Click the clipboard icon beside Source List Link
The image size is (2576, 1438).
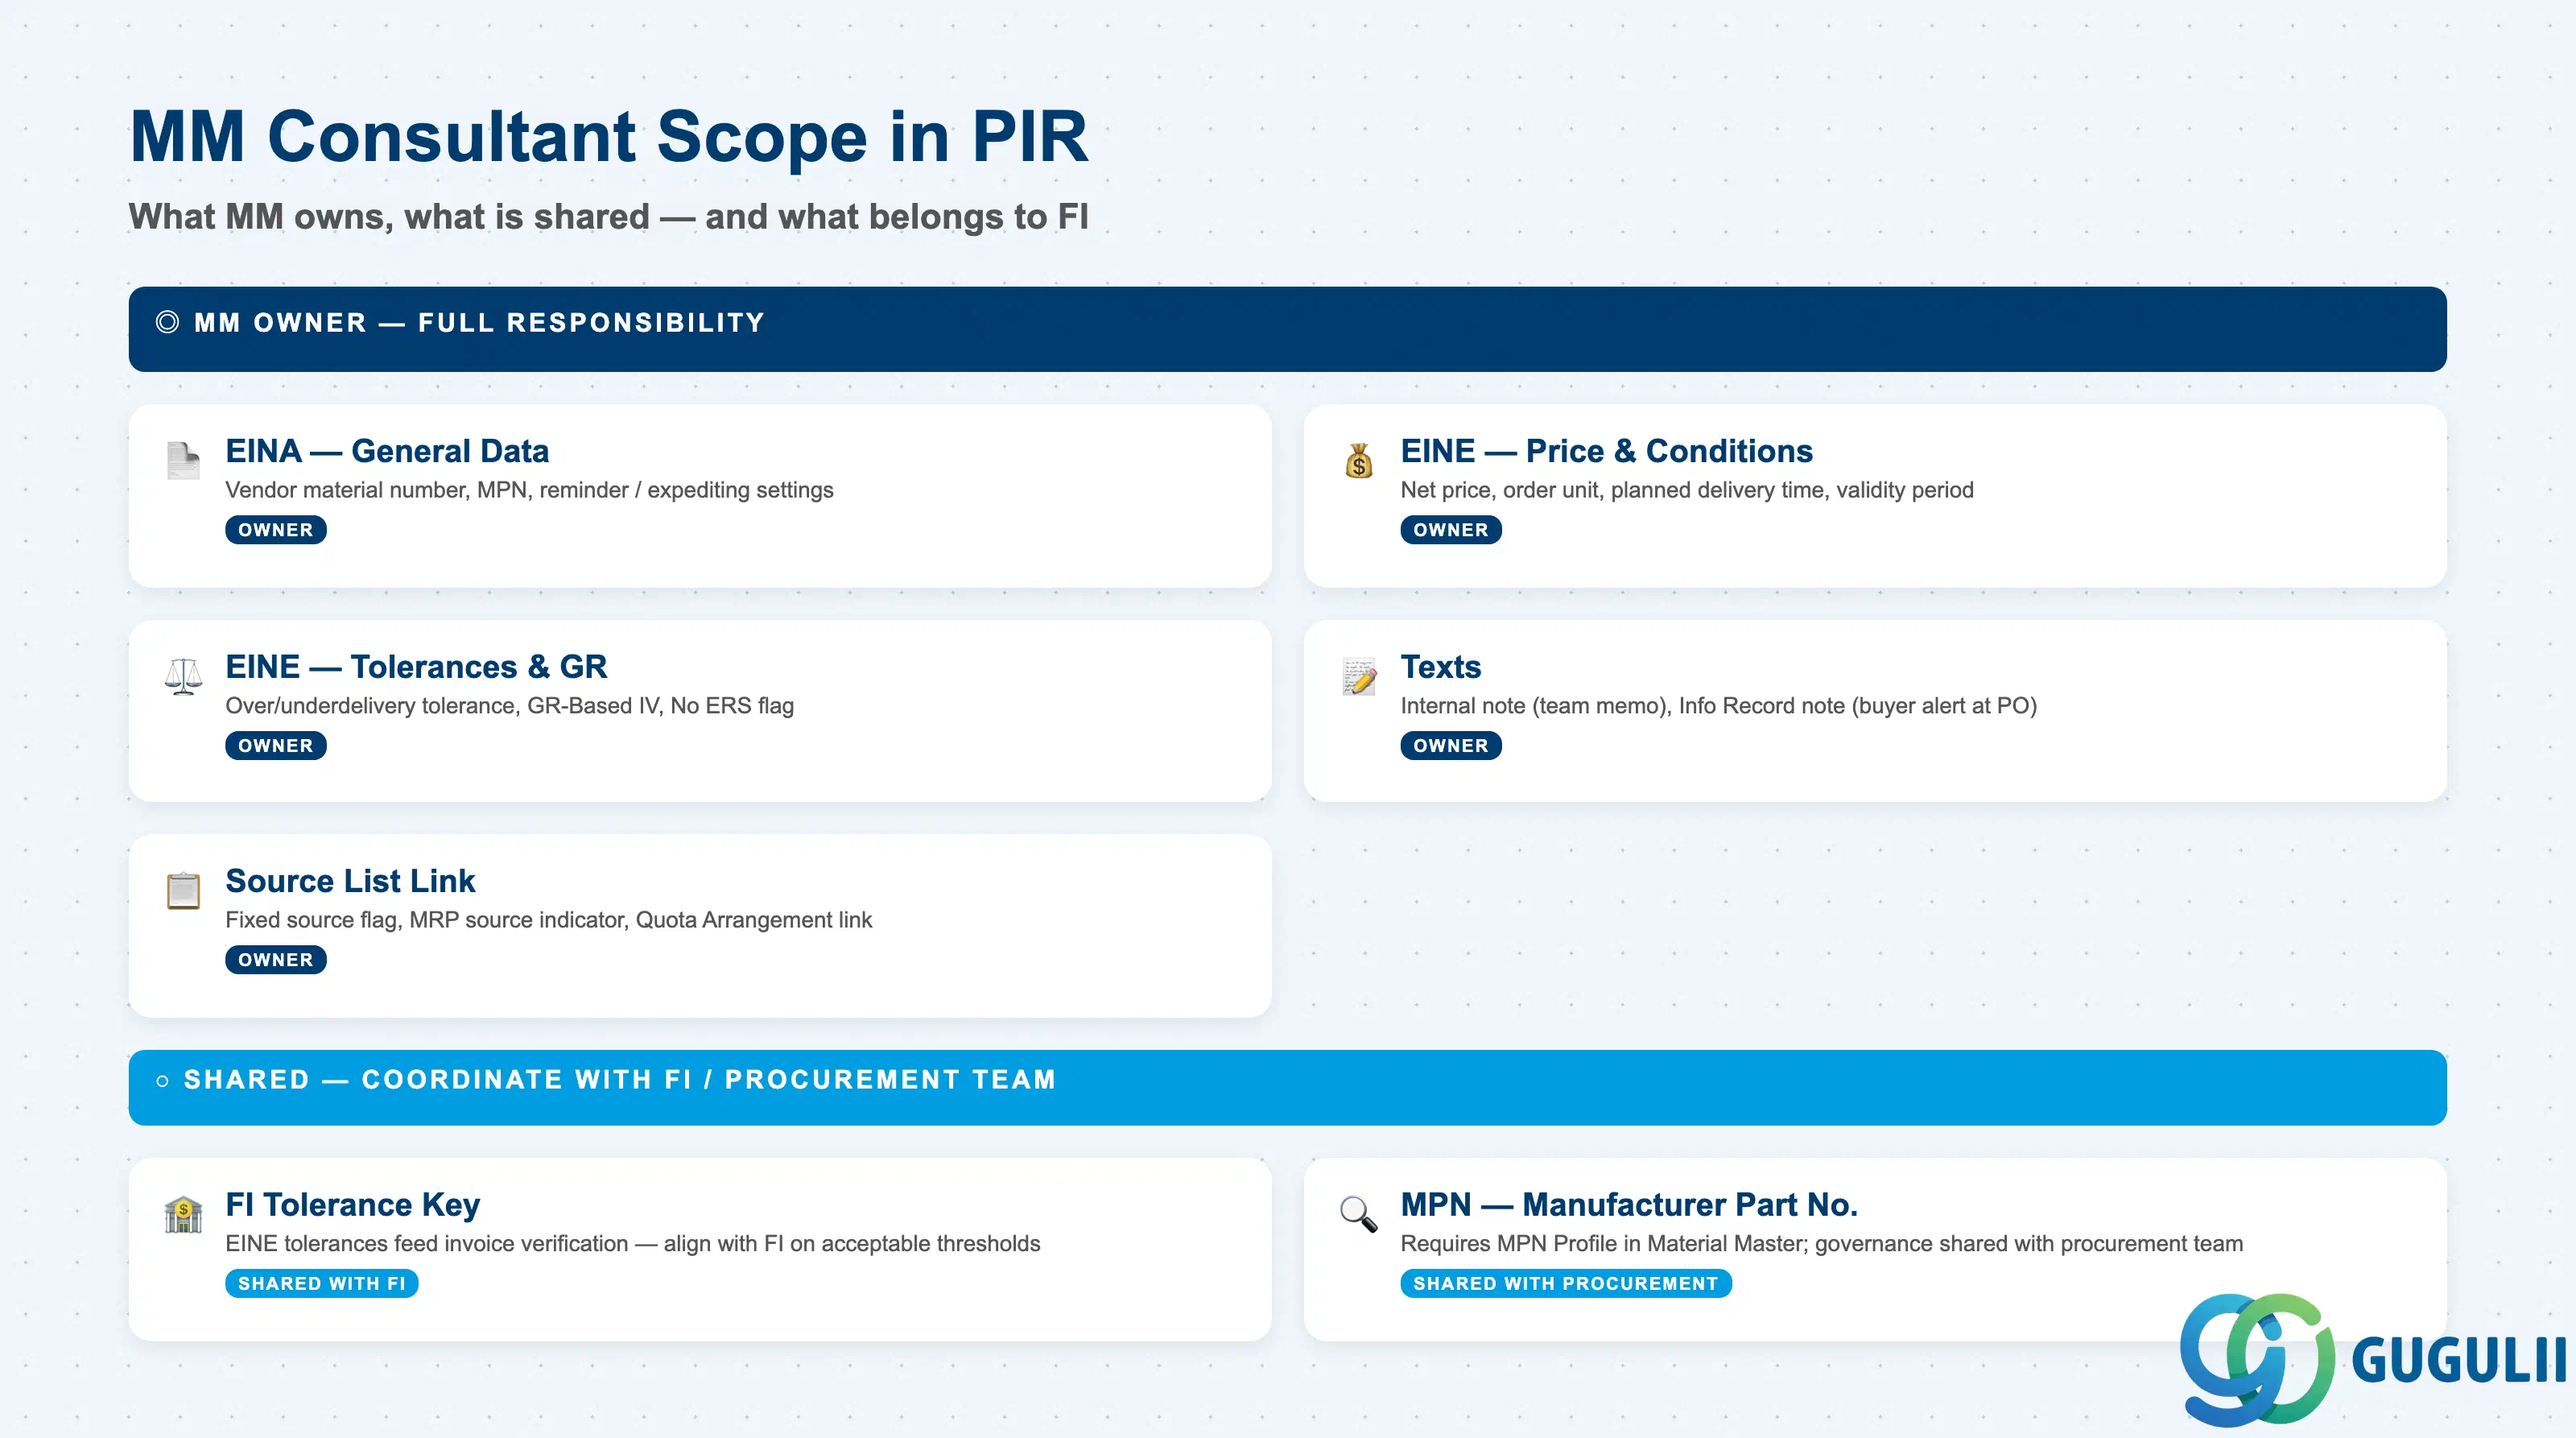(x=183, y=890)
